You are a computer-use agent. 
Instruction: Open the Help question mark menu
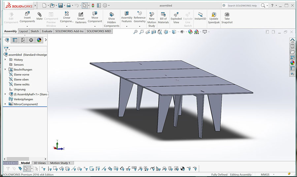pos(272,6)
